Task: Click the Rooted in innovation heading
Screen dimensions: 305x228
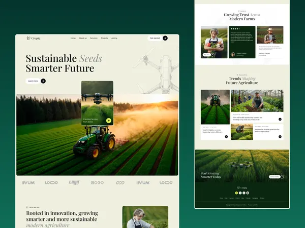Action: (62, 219)
